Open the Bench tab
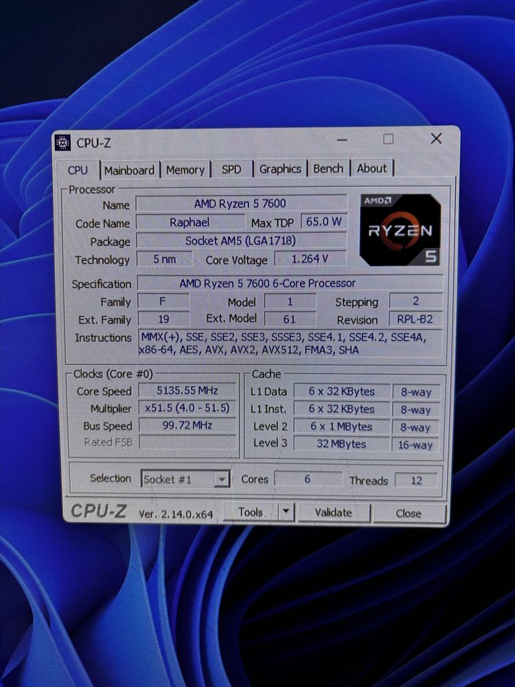This screenshot has height=687, width=515. tap(328, 168)
